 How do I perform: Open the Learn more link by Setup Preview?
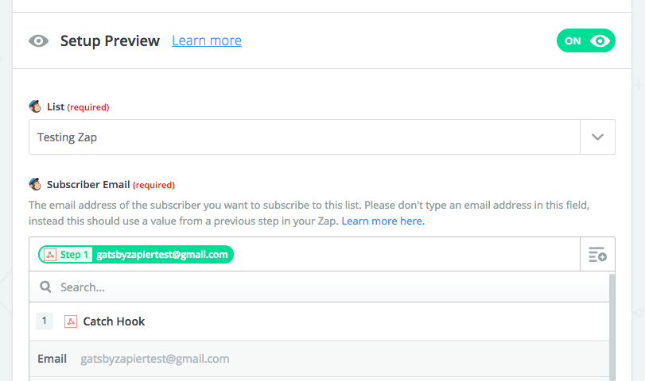[x=207, y=40]
